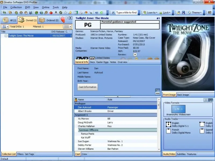Click the yellow star toolbar icon

click(x=70, y=13)
